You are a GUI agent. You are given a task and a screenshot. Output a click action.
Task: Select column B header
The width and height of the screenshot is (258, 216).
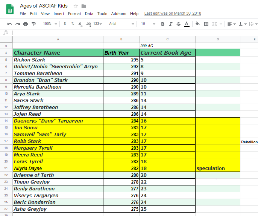[x=121, y=40]
